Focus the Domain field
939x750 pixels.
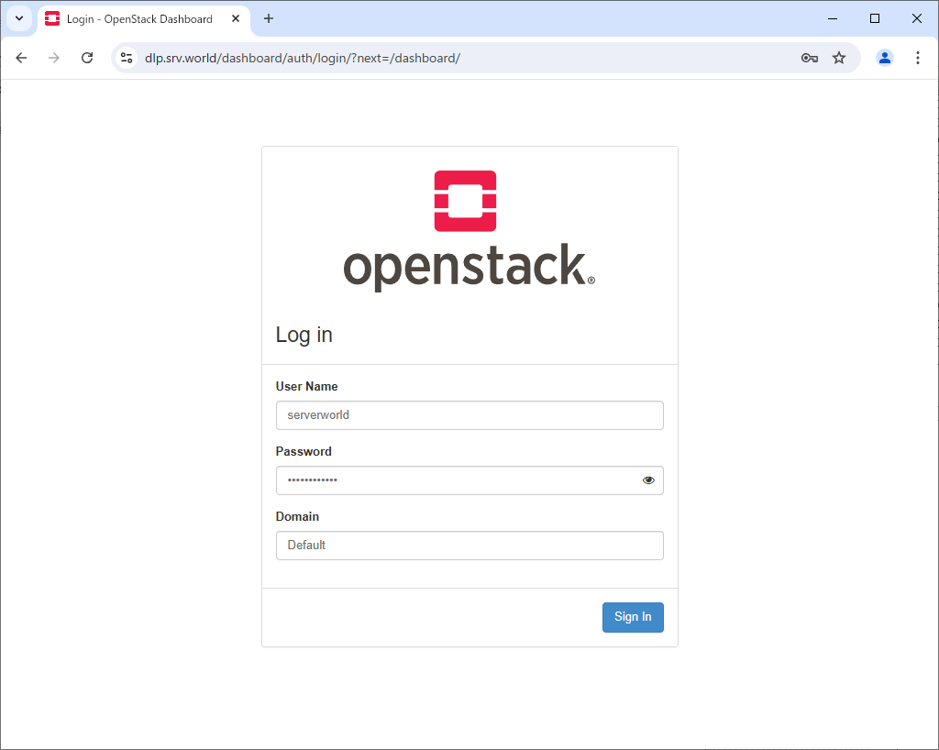click(469, 546)
